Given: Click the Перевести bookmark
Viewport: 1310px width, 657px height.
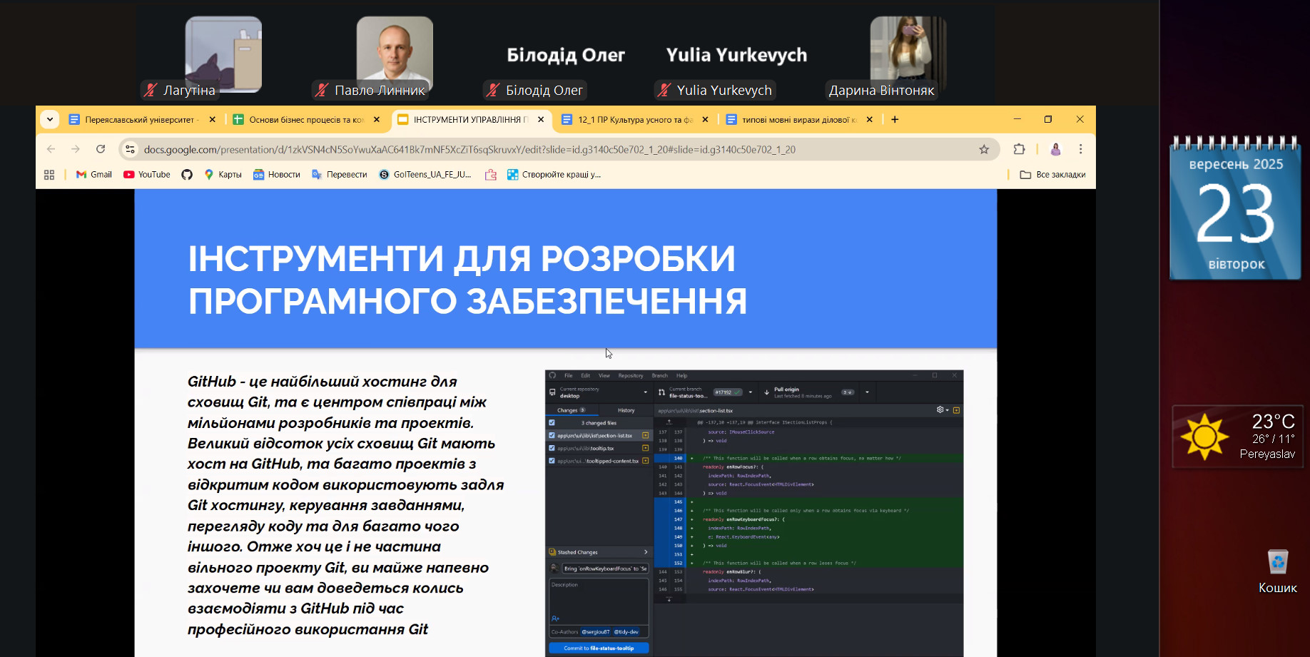Looking at the screenshot, I should (340, 175).
